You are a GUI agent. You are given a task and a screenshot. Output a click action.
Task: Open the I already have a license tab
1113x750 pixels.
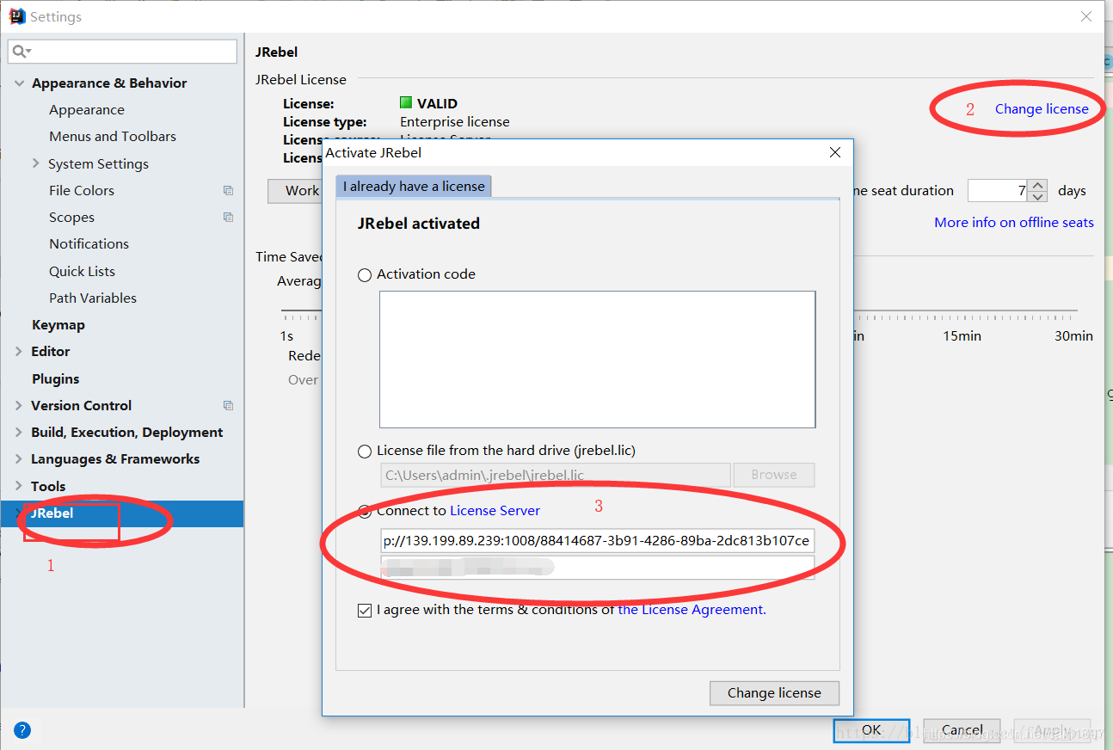coord(414,187)
